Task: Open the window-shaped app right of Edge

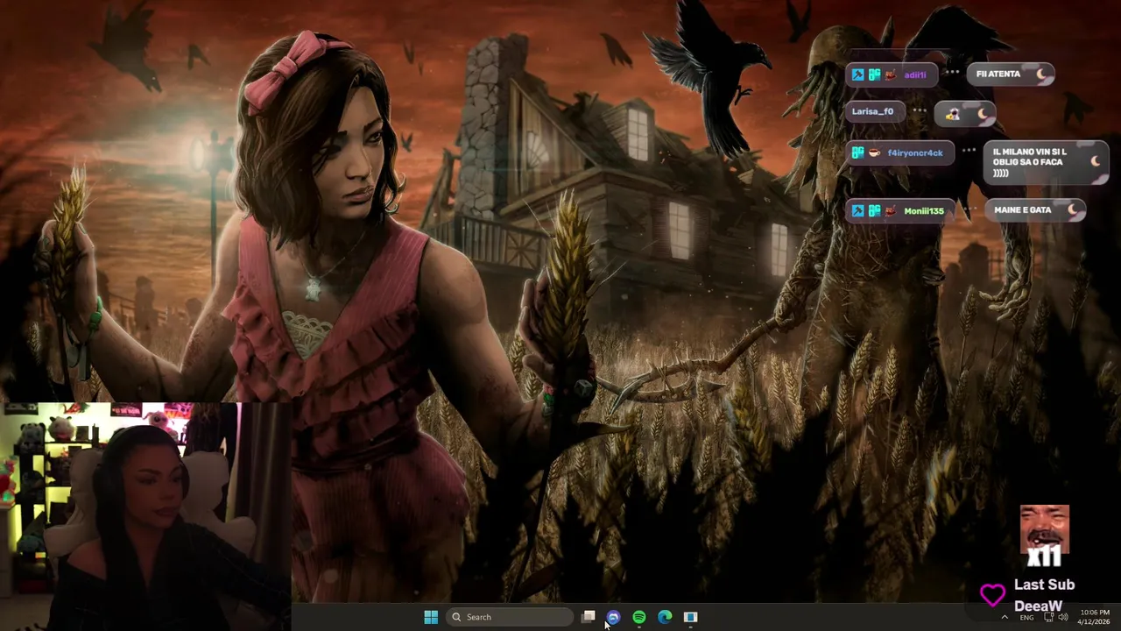Action: (690, 617)
